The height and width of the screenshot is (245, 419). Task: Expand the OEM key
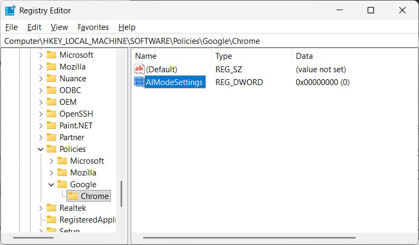point(41,102)
